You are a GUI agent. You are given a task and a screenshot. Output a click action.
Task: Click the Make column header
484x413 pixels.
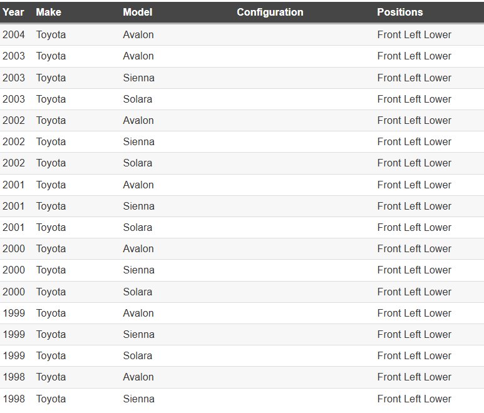click(x=48, y=12)
